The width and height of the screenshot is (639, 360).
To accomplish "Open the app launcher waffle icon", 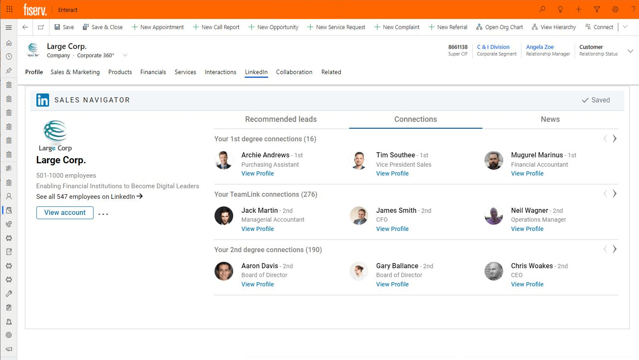I will (x=9, y=9).
